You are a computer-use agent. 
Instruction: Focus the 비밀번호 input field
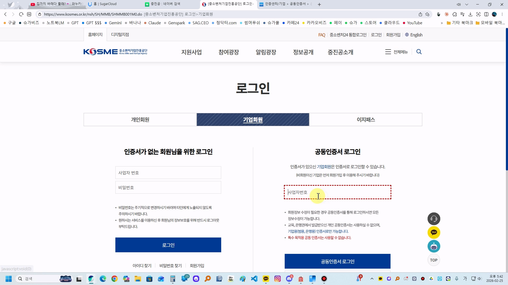(x=168, y=187)
